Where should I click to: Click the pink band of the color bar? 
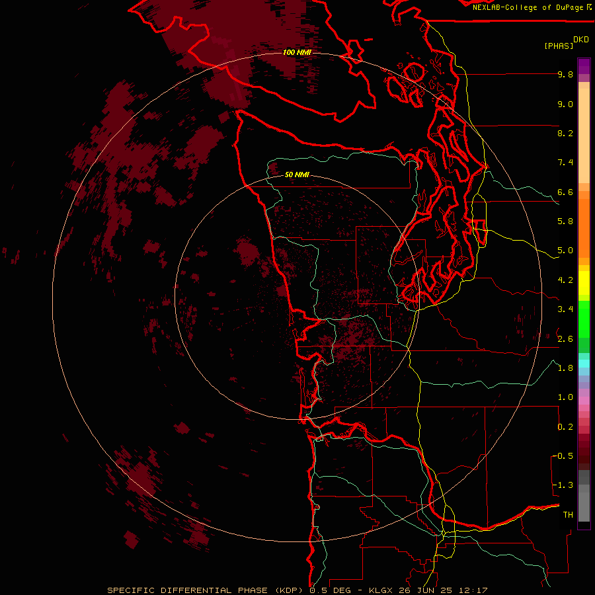click(x=584, y=401)
